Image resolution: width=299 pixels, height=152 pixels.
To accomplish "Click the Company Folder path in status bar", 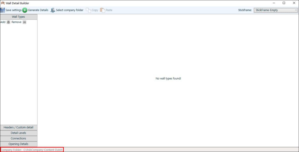I will (43, 150).
